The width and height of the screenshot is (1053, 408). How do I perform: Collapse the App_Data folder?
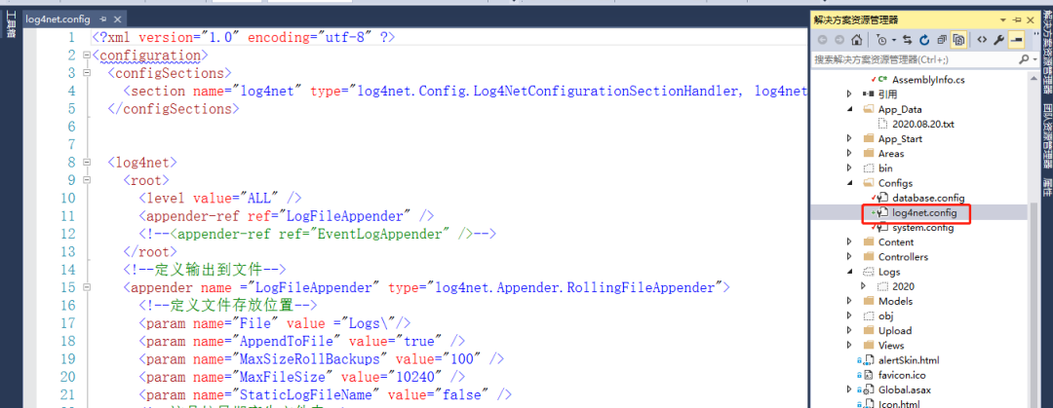849,109
